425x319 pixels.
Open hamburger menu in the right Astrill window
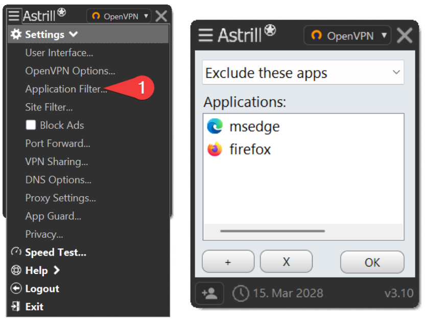point(206,35)
